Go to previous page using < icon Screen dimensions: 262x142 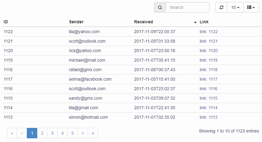[22, 133]
